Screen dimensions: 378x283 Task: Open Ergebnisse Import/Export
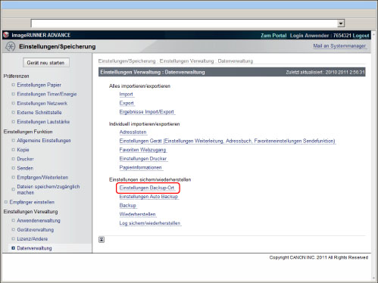tap(147, 112)
